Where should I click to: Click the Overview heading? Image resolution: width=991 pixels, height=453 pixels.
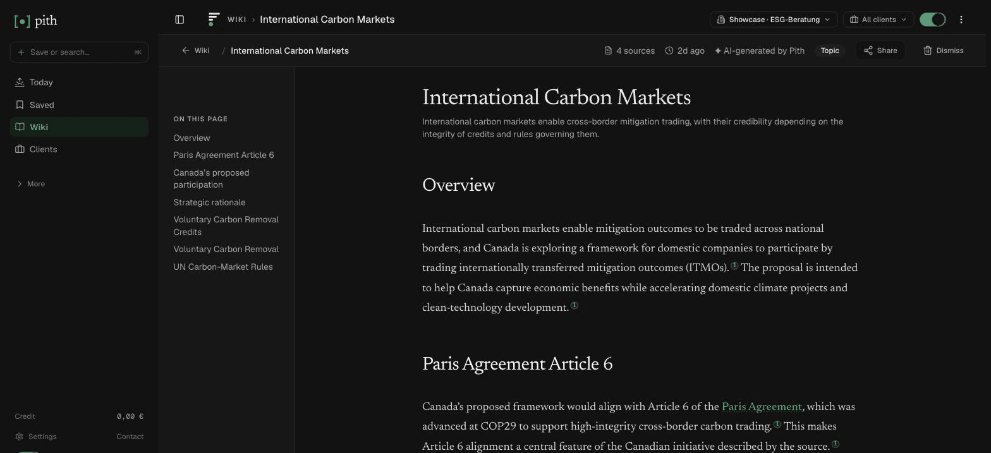point(458,186)
